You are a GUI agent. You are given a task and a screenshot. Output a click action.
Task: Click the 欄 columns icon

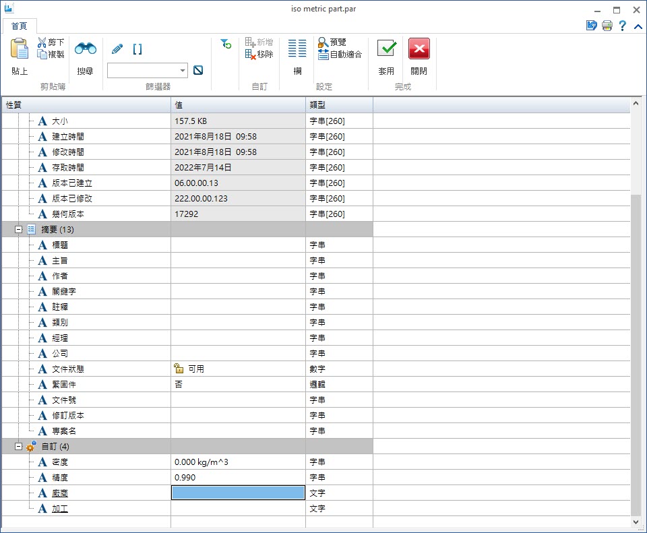(x=297, y=49)
